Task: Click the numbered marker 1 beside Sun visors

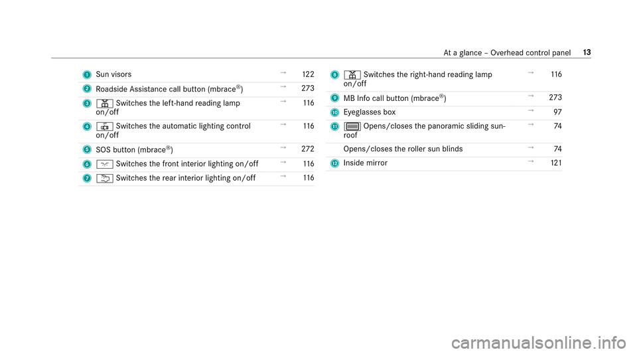Action: tap(87, 75)
